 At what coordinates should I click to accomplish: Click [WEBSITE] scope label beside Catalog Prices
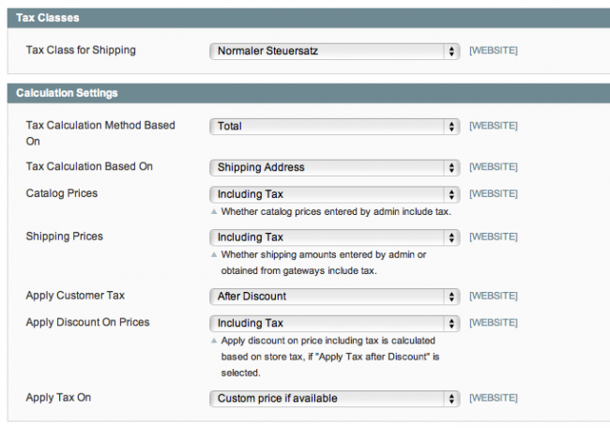click(x=493, y=194)
